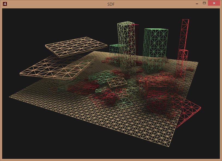222x161 pixels.
Task: Click the nearest bottom corner of ground grid
Action: 168,147
